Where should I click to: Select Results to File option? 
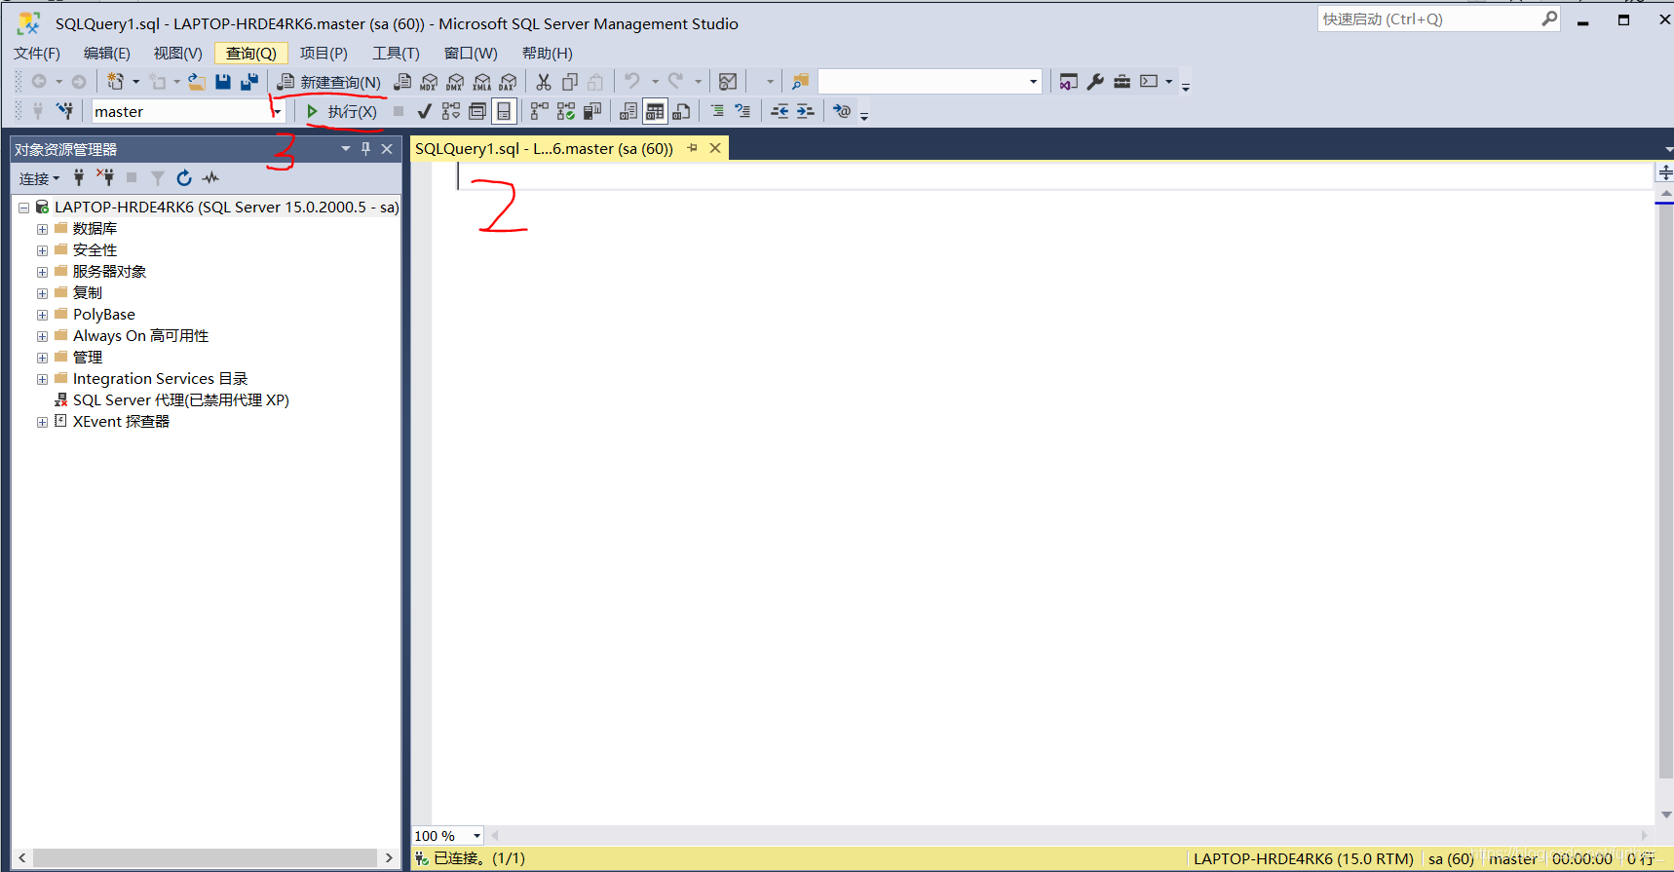[681, 111]
